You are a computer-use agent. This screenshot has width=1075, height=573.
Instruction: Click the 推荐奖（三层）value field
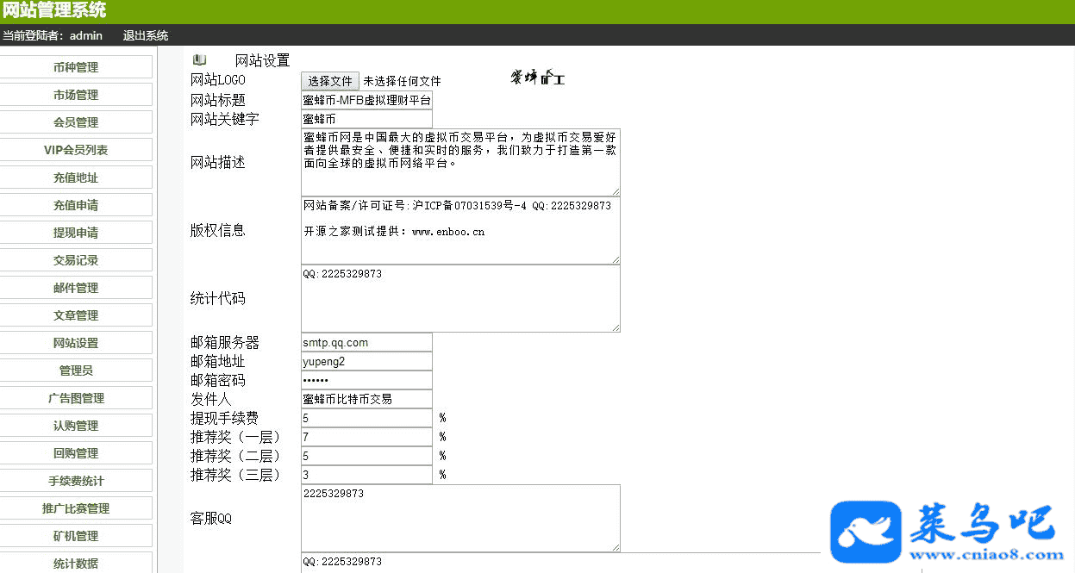366,475
